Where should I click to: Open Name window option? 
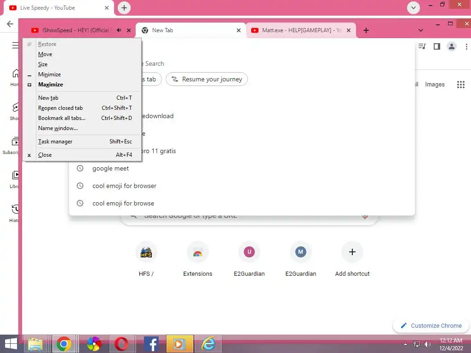[x=82, y=128]
